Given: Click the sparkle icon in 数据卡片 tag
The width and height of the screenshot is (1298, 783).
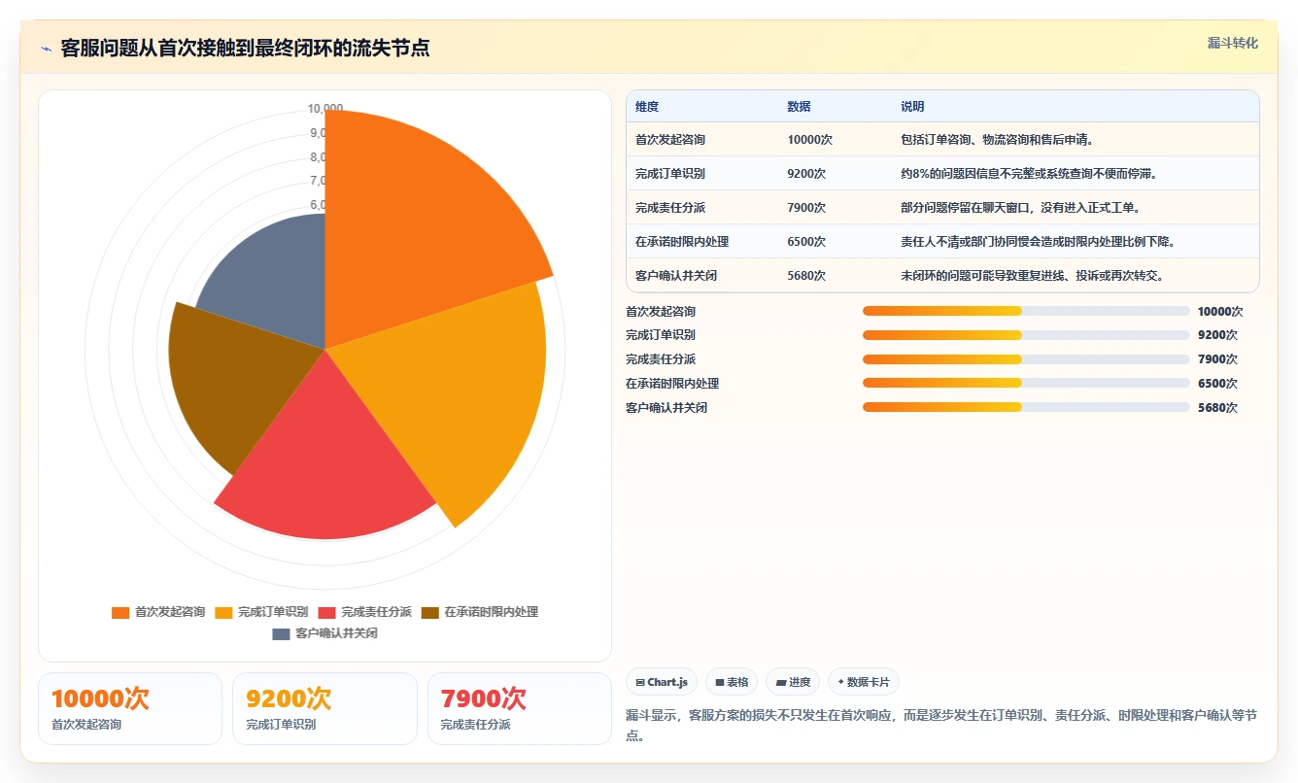Looking at the screenshot, I should click(x=840, y=682).
